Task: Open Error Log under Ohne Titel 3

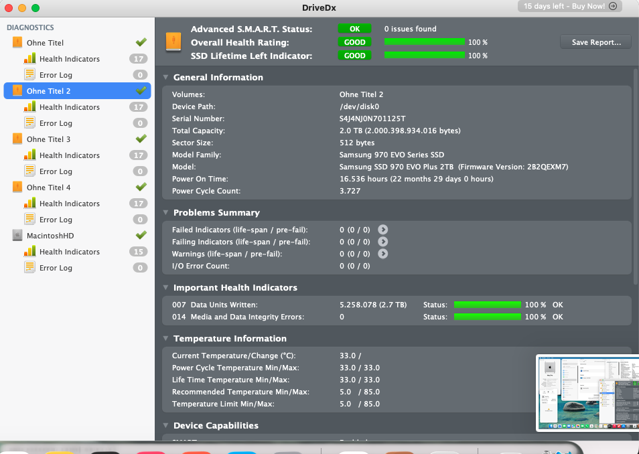Action: click(x=56, y=171)
